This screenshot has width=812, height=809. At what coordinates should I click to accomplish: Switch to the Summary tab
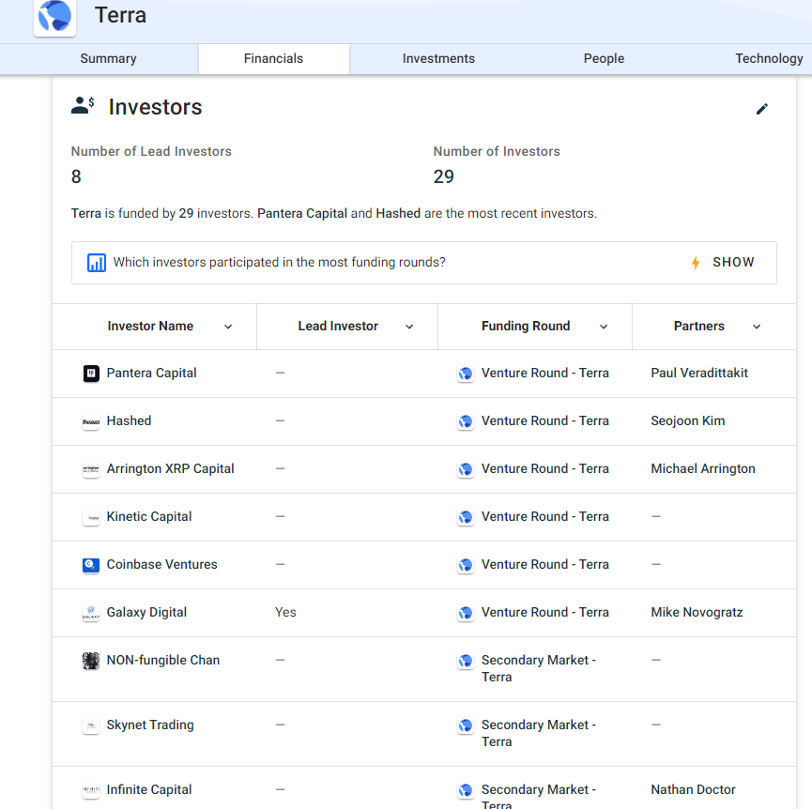(x=108, y=58)
